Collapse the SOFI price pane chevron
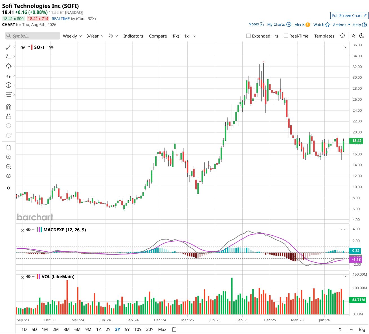 pos(345,47)
